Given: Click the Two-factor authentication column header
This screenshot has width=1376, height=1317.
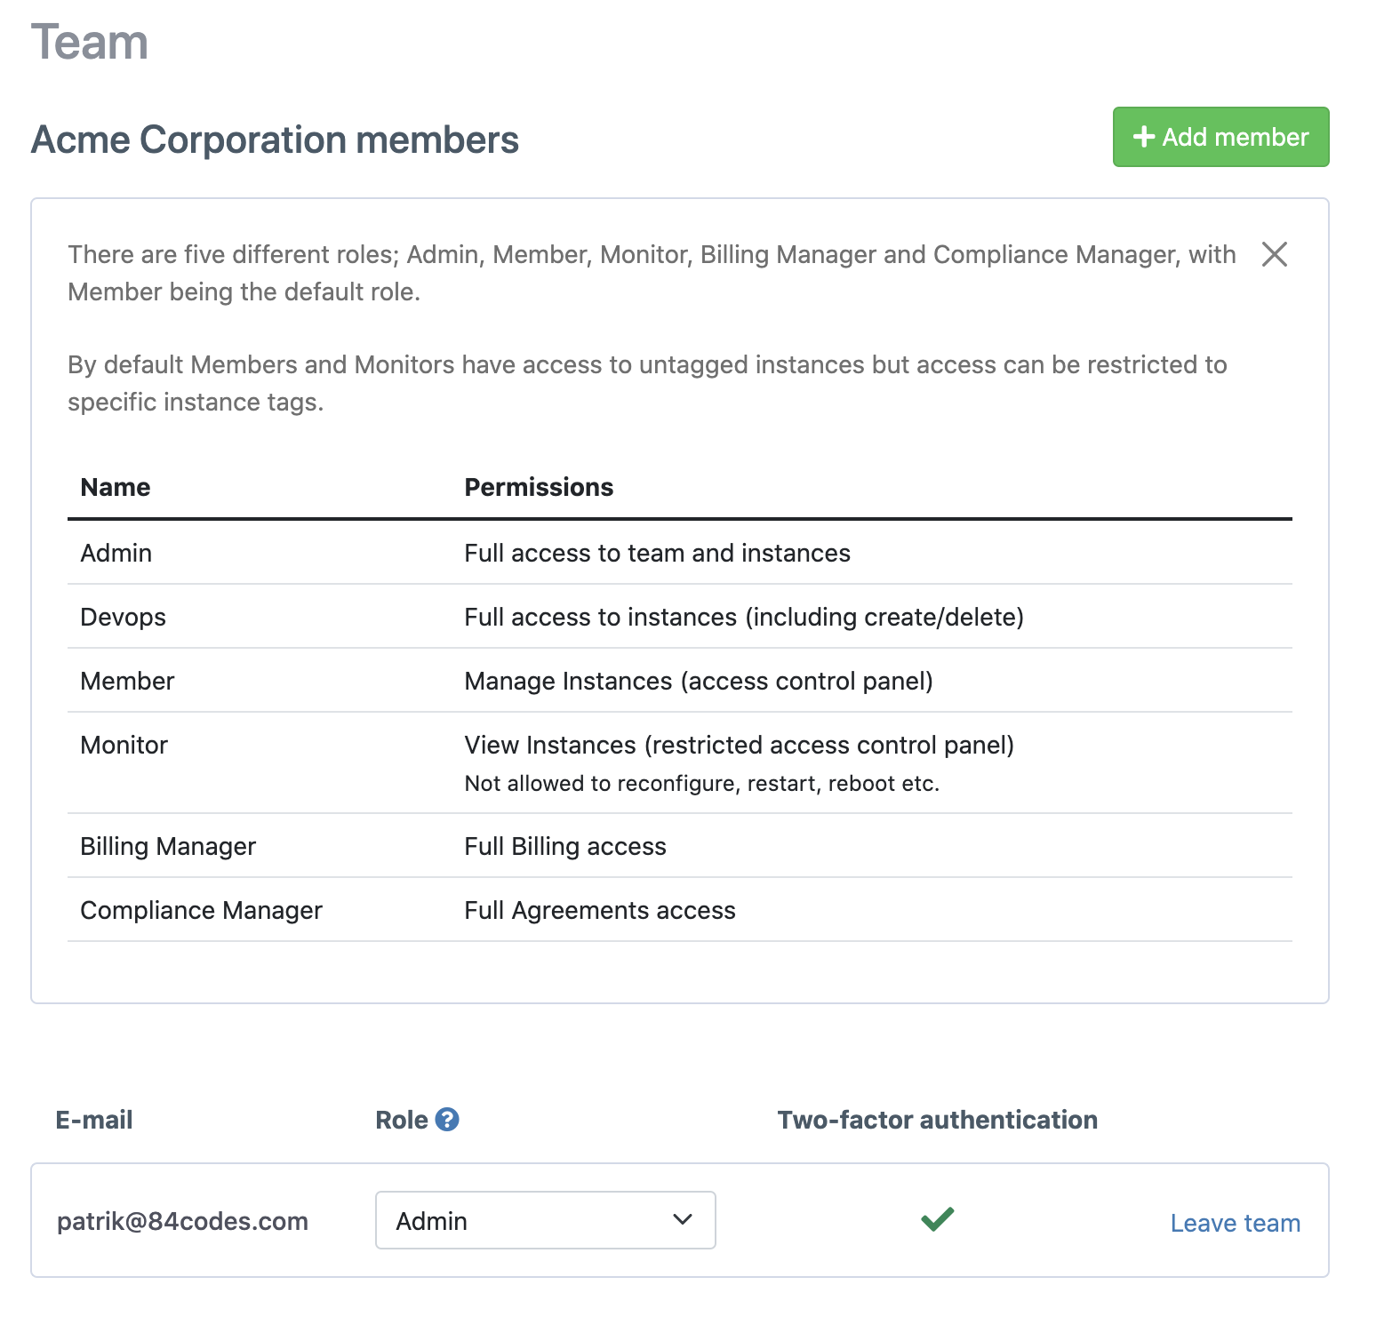Looking at the screenshot, I should pos(937,1120).
